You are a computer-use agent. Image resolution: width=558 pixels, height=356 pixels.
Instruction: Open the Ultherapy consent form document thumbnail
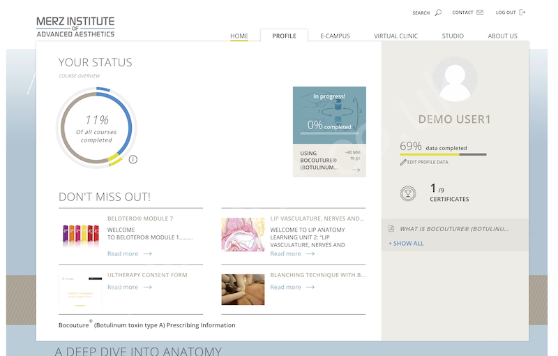80,291
